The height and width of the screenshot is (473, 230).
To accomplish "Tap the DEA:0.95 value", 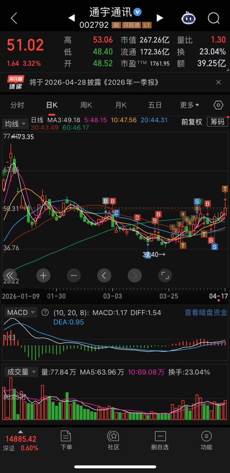I will coord(69,322).
